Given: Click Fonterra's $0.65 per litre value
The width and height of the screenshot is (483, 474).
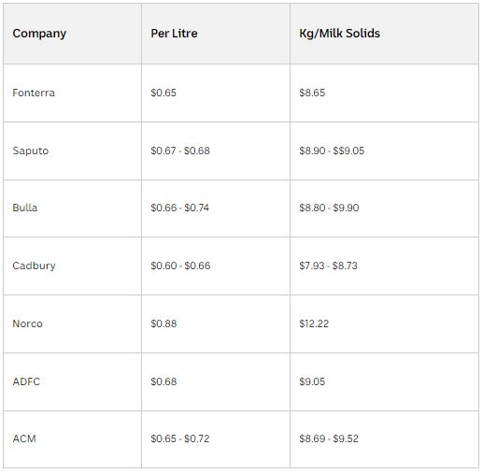Looking at the screenshot, I should pyautogui.click(x=163, y=93).
